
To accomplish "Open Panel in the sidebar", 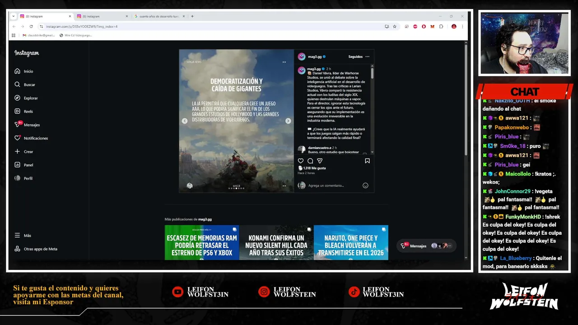I will (x=23, y=165).
